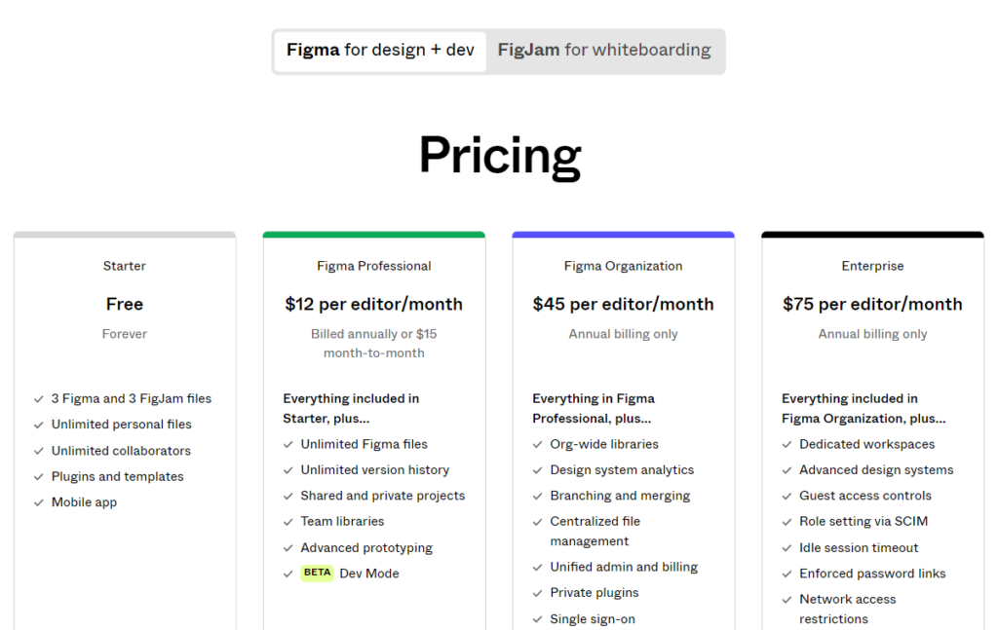Click the BETA badge next to Dev Mode

[x=317, y=573]
